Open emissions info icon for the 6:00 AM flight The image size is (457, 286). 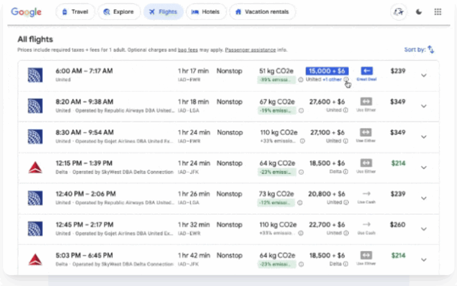pos(300,80)
